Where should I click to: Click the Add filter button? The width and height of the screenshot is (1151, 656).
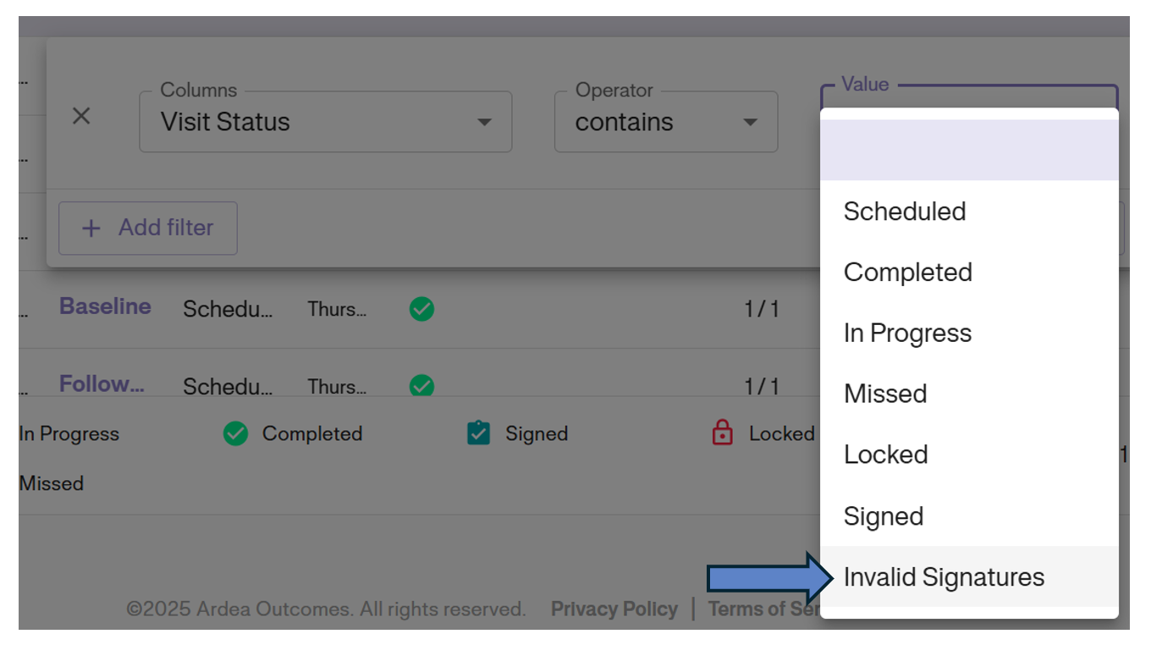pyautogui.click(x=147, y=228)
